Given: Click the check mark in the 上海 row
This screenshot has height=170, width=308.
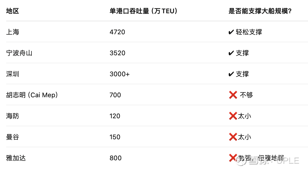Looking at the screenshot, I should point(231,32).
